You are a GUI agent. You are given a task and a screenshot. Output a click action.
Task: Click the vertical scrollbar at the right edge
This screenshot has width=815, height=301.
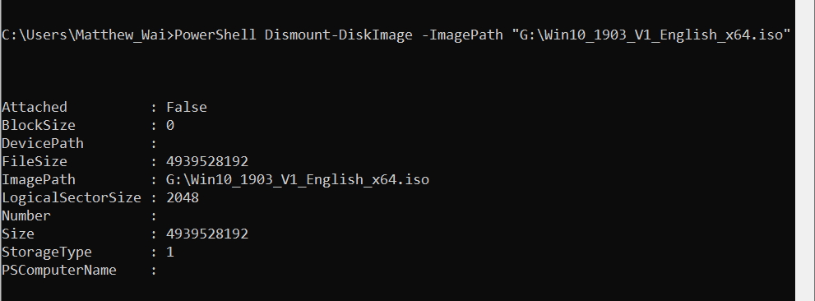pos(804,150)
